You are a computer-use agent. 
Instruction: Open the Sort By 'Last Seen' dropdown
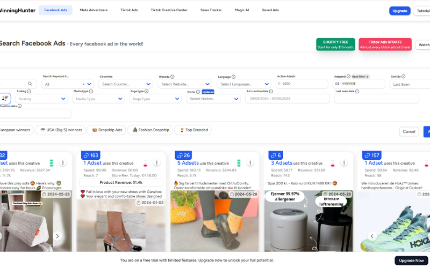point(410,84)
